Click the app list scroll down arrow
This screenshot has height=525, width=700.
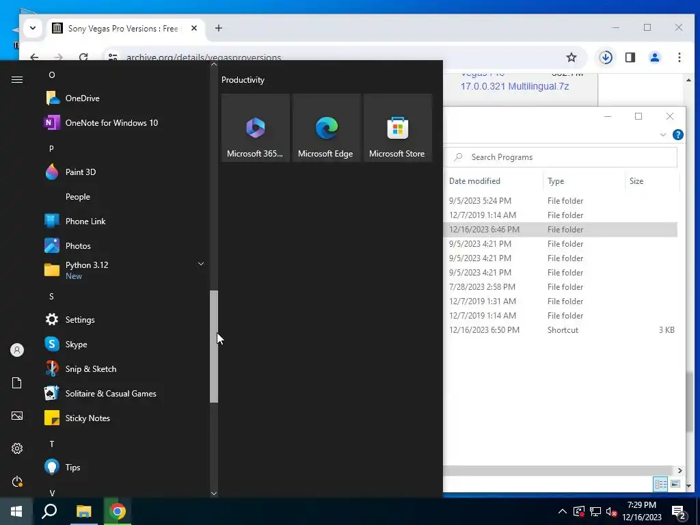(214, 494)
